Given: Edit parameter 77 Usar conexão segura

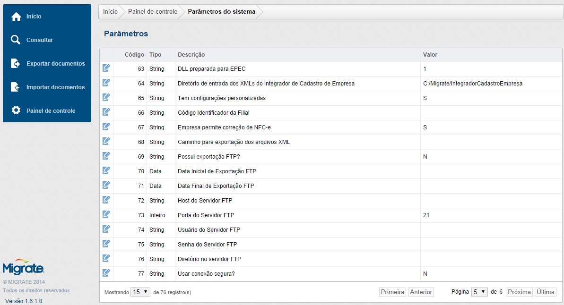Looking at the screenshot, I should [106, 273].
